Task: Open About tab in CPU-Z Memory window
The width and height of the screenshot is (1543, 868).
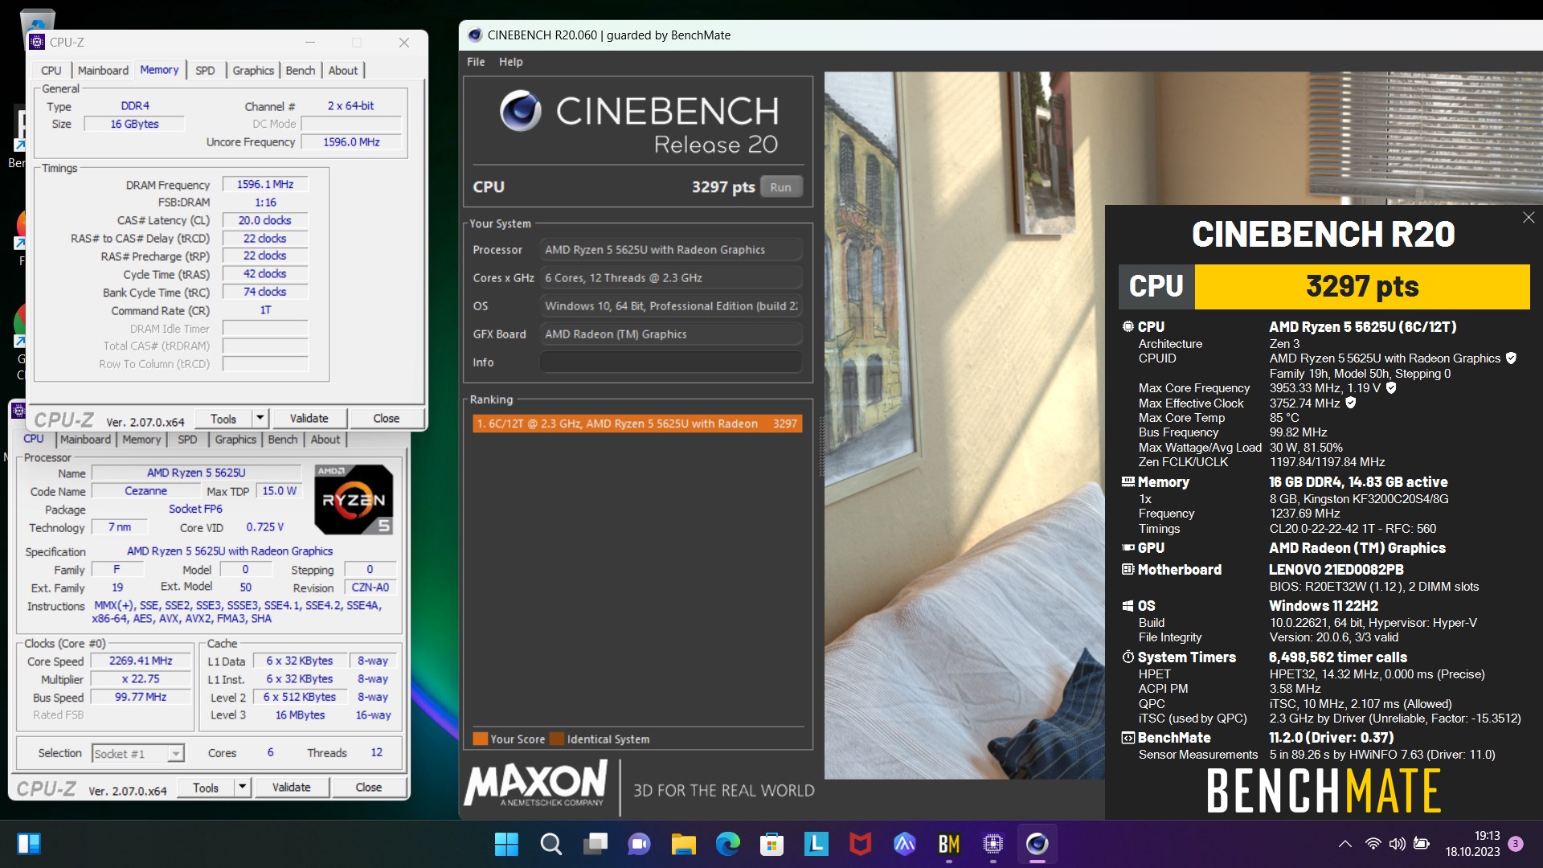Action: pyautogui.click(x=343, y=71)
